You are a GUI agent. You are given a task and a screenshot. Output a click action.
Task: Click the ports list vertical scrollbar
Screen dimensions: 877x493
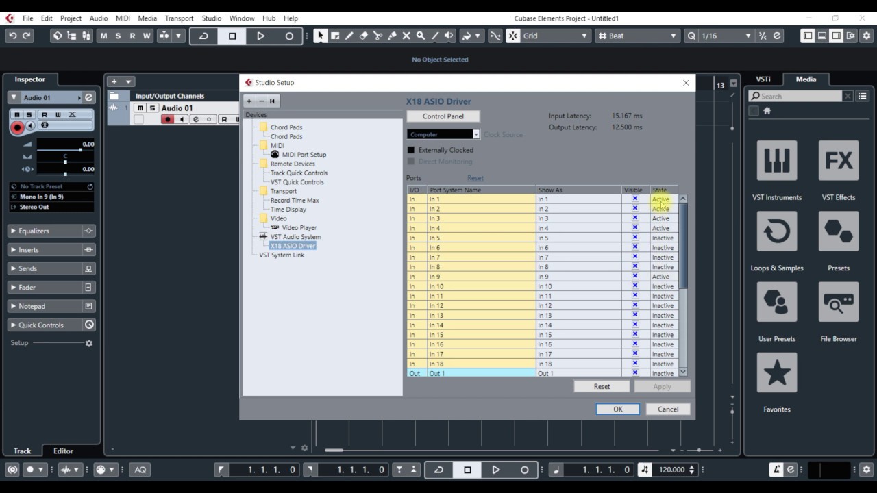(682, 286)
